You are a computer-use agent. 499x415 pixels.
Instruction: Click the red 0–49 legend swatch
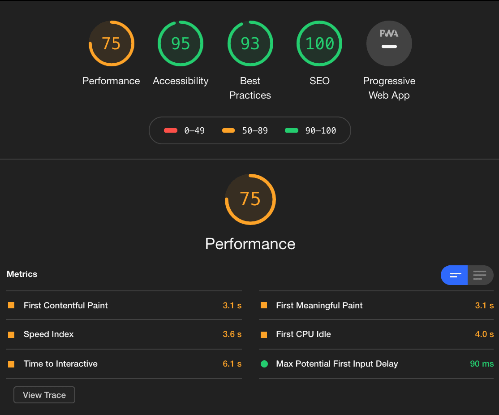tap(171, 131)
